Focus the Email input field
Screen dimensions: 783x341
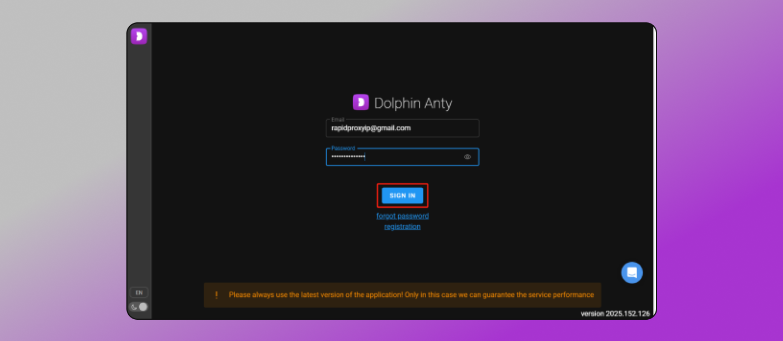[403, 128]
